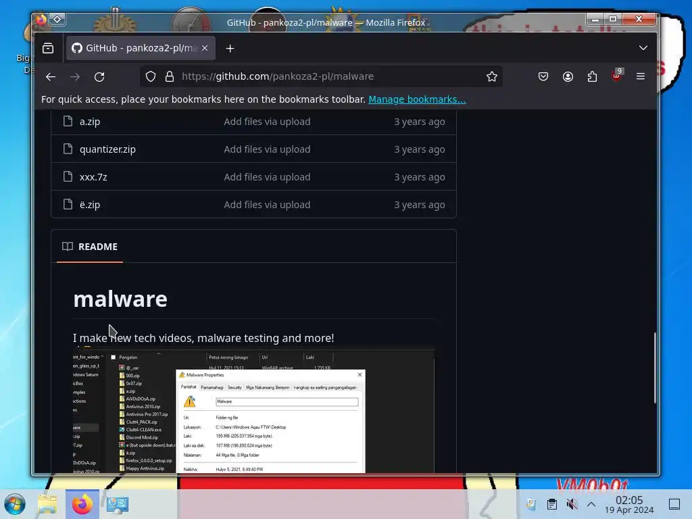
Task: Open the uBlock Origin extension icon
Action: click(617, 75)
